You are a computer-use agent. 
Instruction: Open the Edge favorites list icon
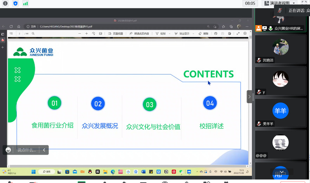pyautogui.click(x=223, y=26)
